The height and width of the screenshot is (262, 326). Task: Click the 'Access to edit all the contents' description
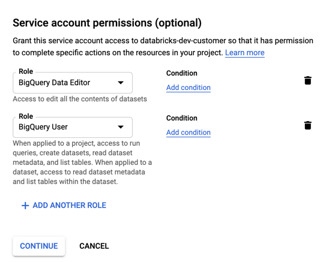click(x=80, y=99)
